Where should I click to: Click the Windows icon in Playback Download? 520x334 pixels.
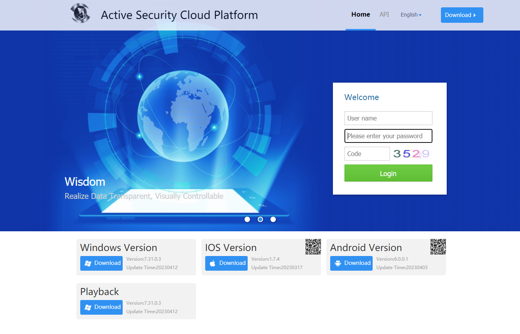click(x=88, y=307)
